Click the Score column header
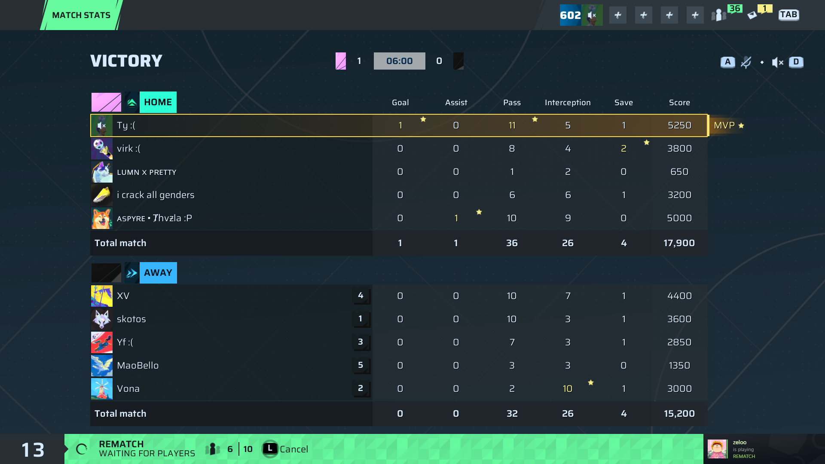 (x=679, y=103)
